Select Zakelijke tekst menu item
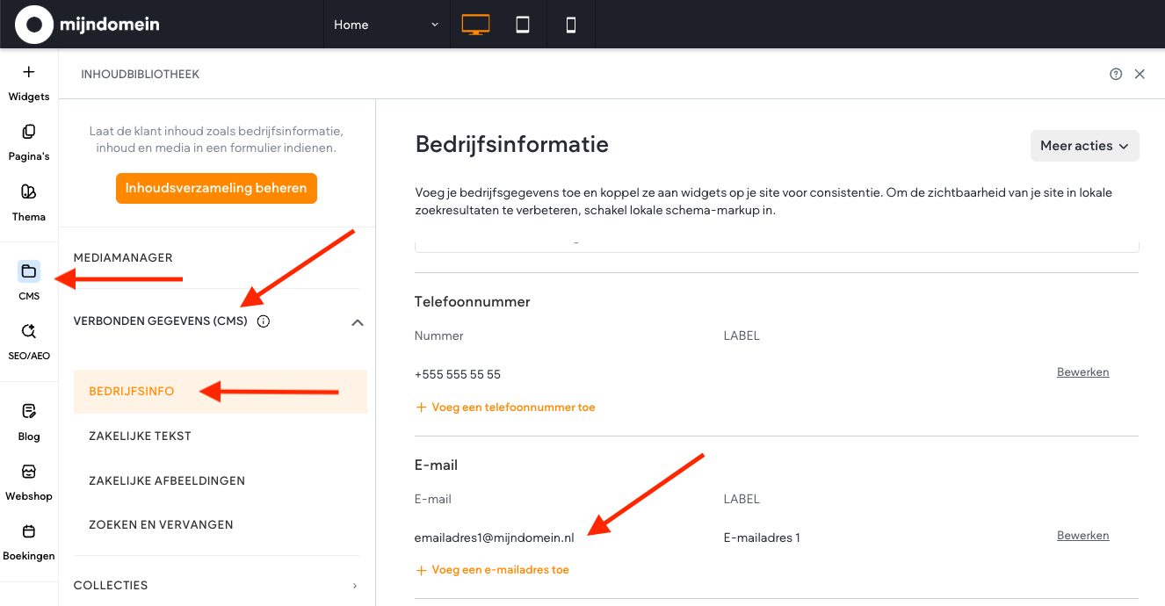The width and height of the screenshot is (1165, 606). click(140, 436)
